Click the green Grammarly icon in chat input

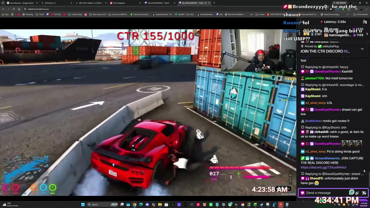tap(352, 192)
